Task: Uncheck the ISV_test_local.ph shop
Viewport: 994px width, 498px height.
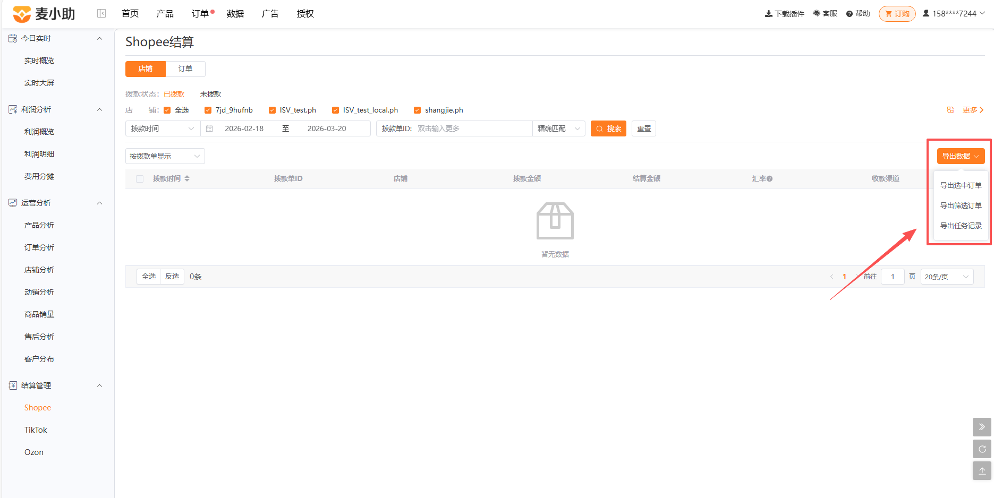Action: 335,110
